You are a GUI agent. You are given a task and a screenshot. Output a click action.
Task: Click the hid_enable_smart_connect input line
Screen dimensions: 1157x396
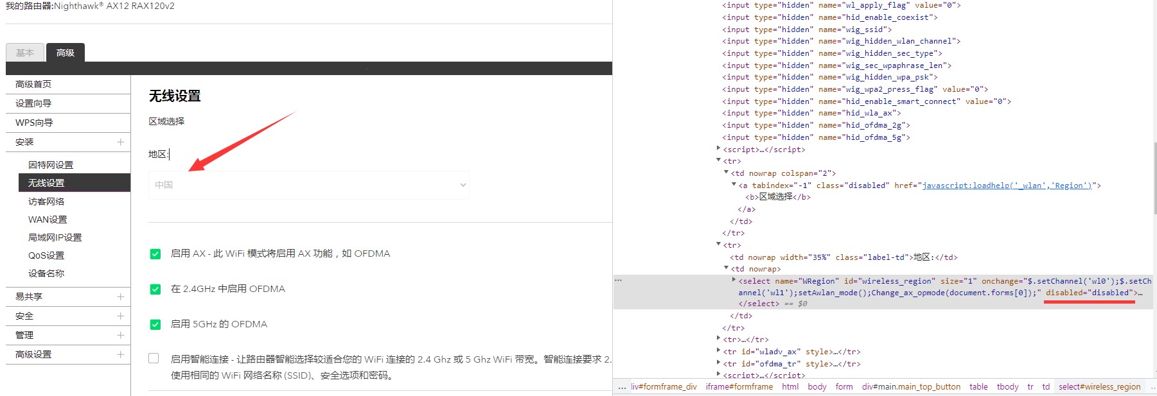(x=867, y=101)
